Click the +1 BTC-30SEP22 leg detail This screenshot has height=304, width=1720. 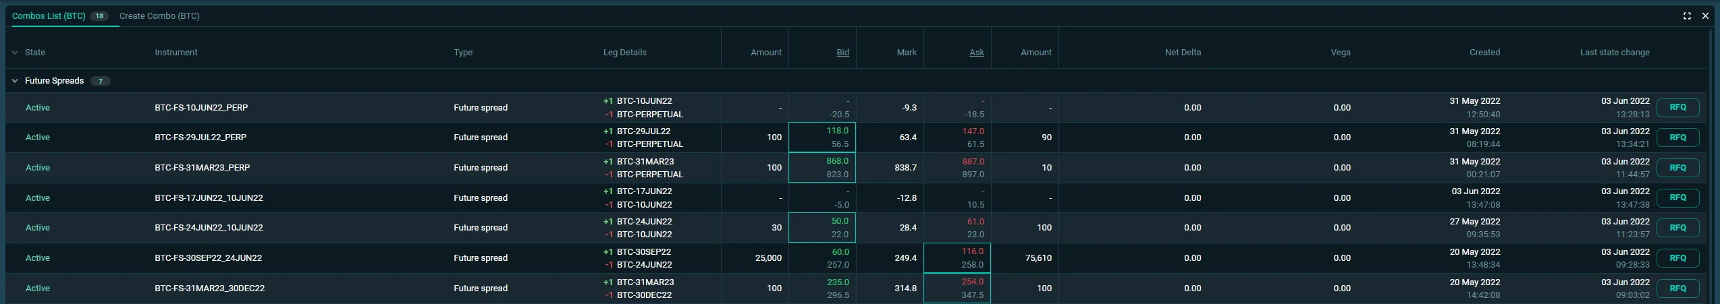(637, 252)
